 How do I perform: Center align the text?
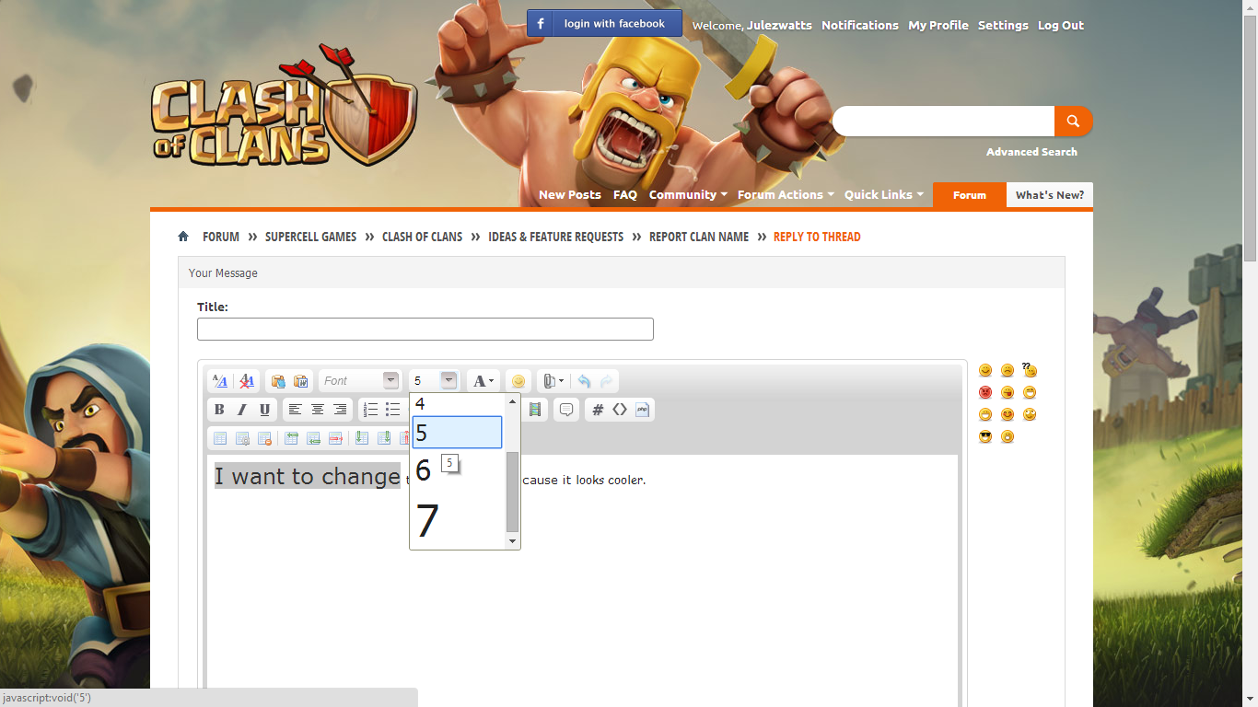[x=318, y=410]
